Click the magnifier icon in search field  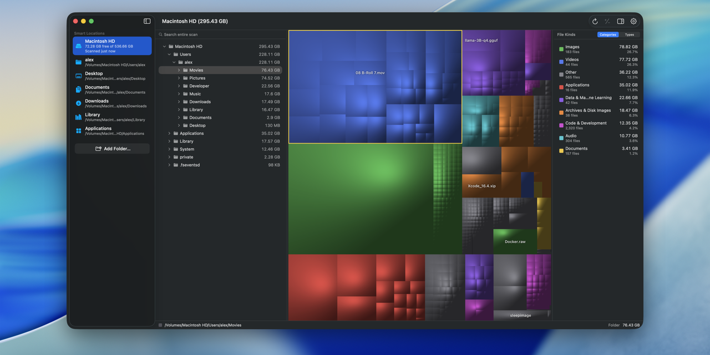tap(160, 34)
